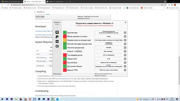180x101 pixels.
Task: Show info for Архитектура row
Action: [125, 33]
